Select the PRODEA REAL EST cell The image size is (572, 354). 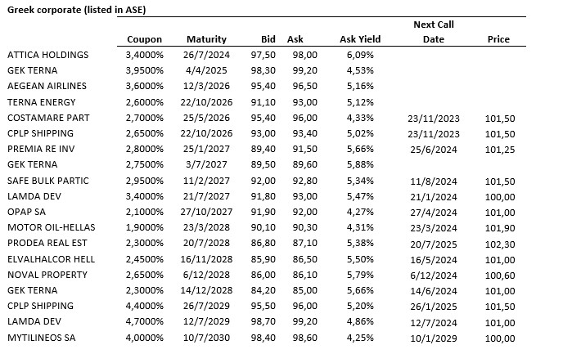pyautogui.click(x=47, y=243)
